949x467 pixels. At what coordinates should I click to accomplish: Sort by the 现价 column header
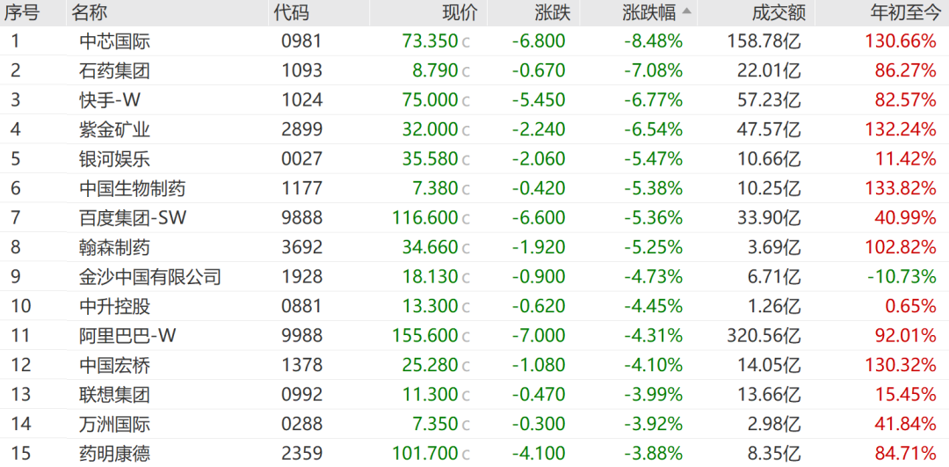[460, 12]
